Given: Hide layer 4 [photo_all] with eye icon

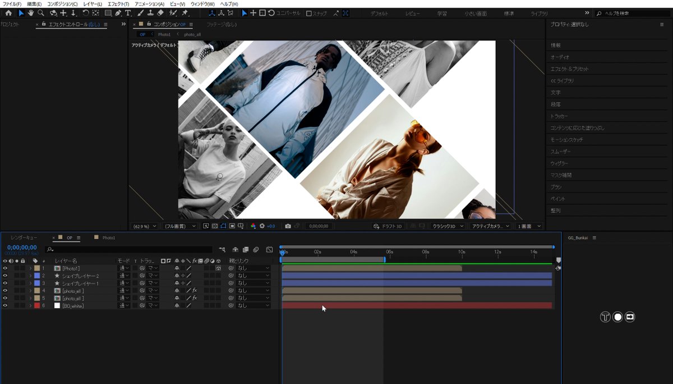Looking at the screenshot, I should pyautogui.click(x=5, y=290).
